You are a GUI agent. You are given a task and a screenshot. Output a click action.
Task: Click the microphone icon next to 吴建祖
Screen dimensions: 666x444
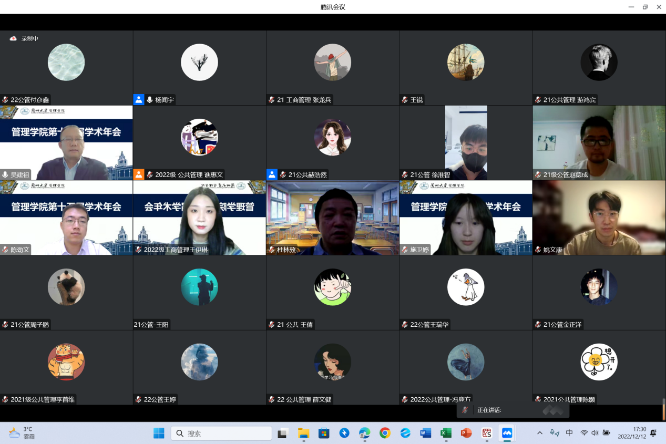point(5,174)
